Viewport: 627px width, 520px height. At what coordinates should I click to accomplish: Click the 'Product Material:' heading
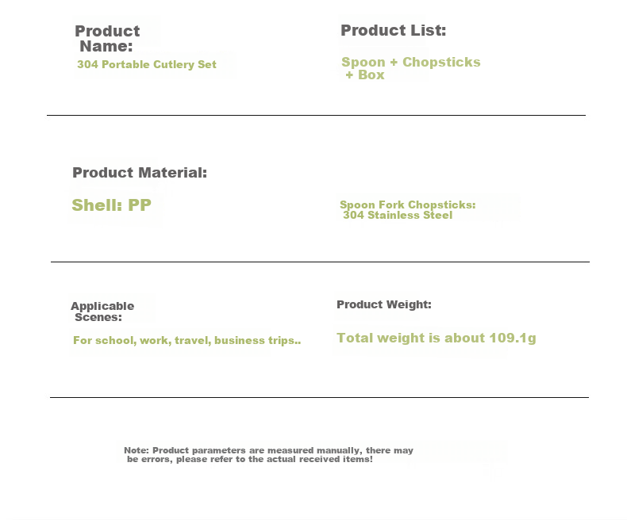pyautogui.click(x=140, y=173)
